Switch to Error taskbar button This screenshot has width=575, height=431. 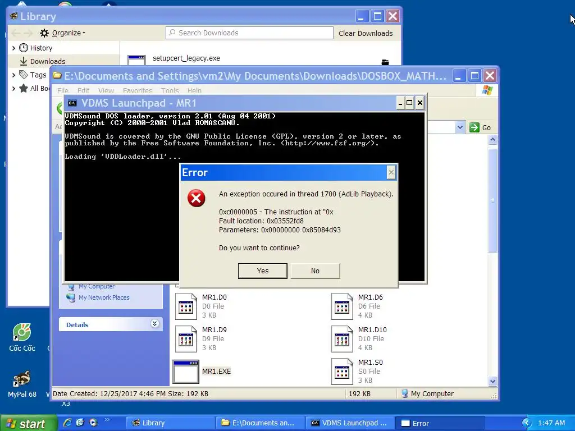coord(440,423)
